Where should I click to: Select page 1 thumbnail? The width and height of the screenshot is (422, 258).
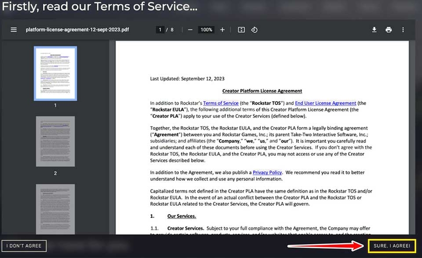tap(55, 73)
